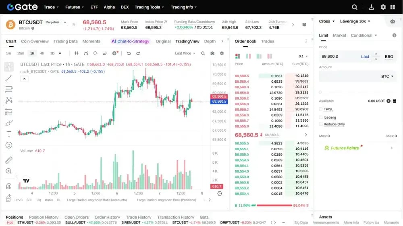Viewport: 403px width, 226px height.
Task: Select the text annotation tool
Action: (x=9, y=134)
